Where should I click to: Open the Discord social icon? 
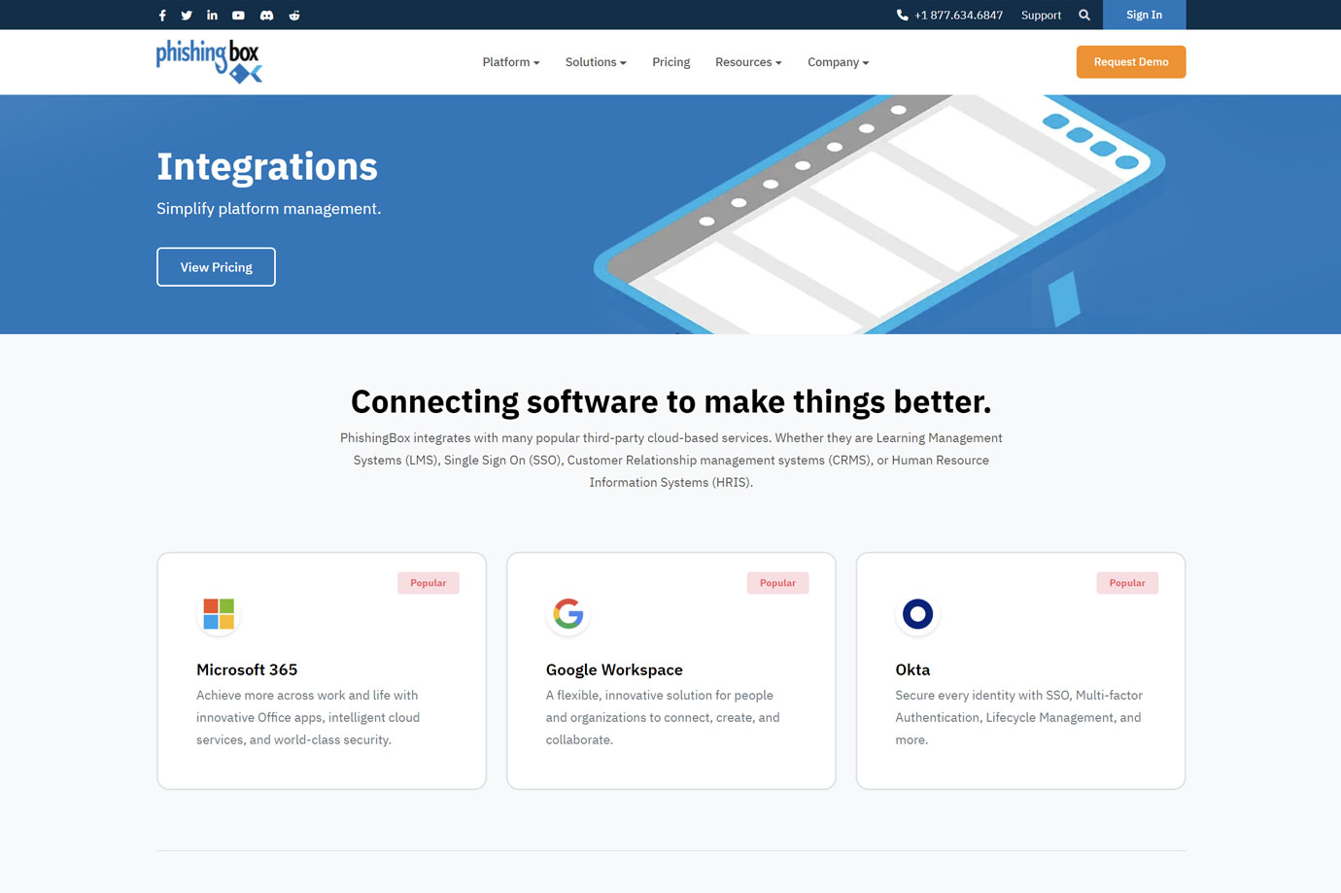266,15
